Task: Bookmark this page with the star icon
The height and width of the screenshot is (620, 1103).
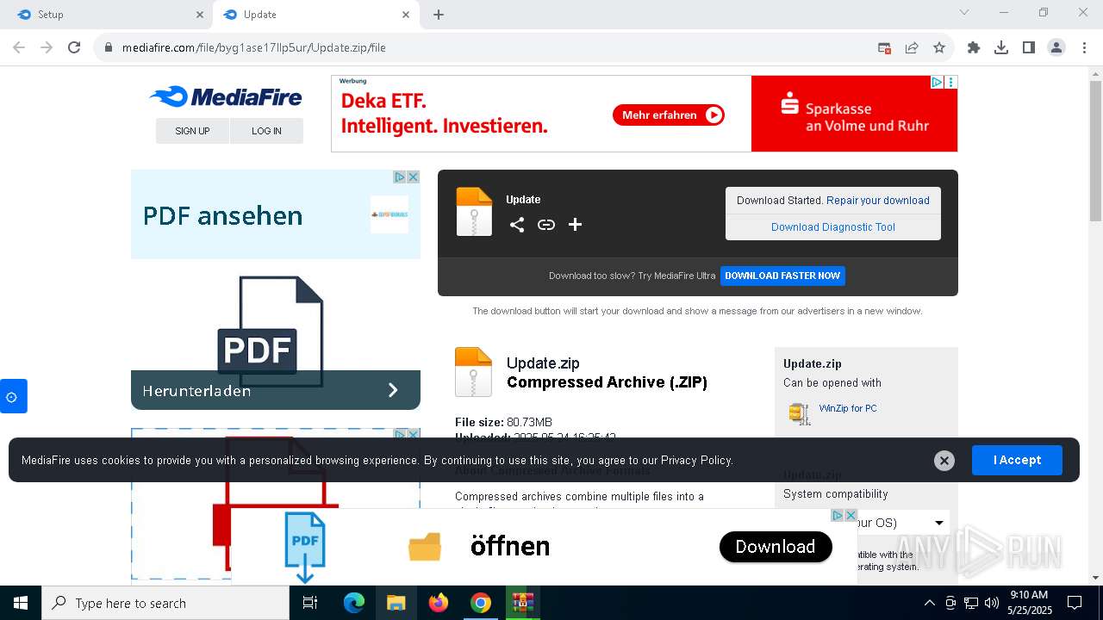Action: 939,48
